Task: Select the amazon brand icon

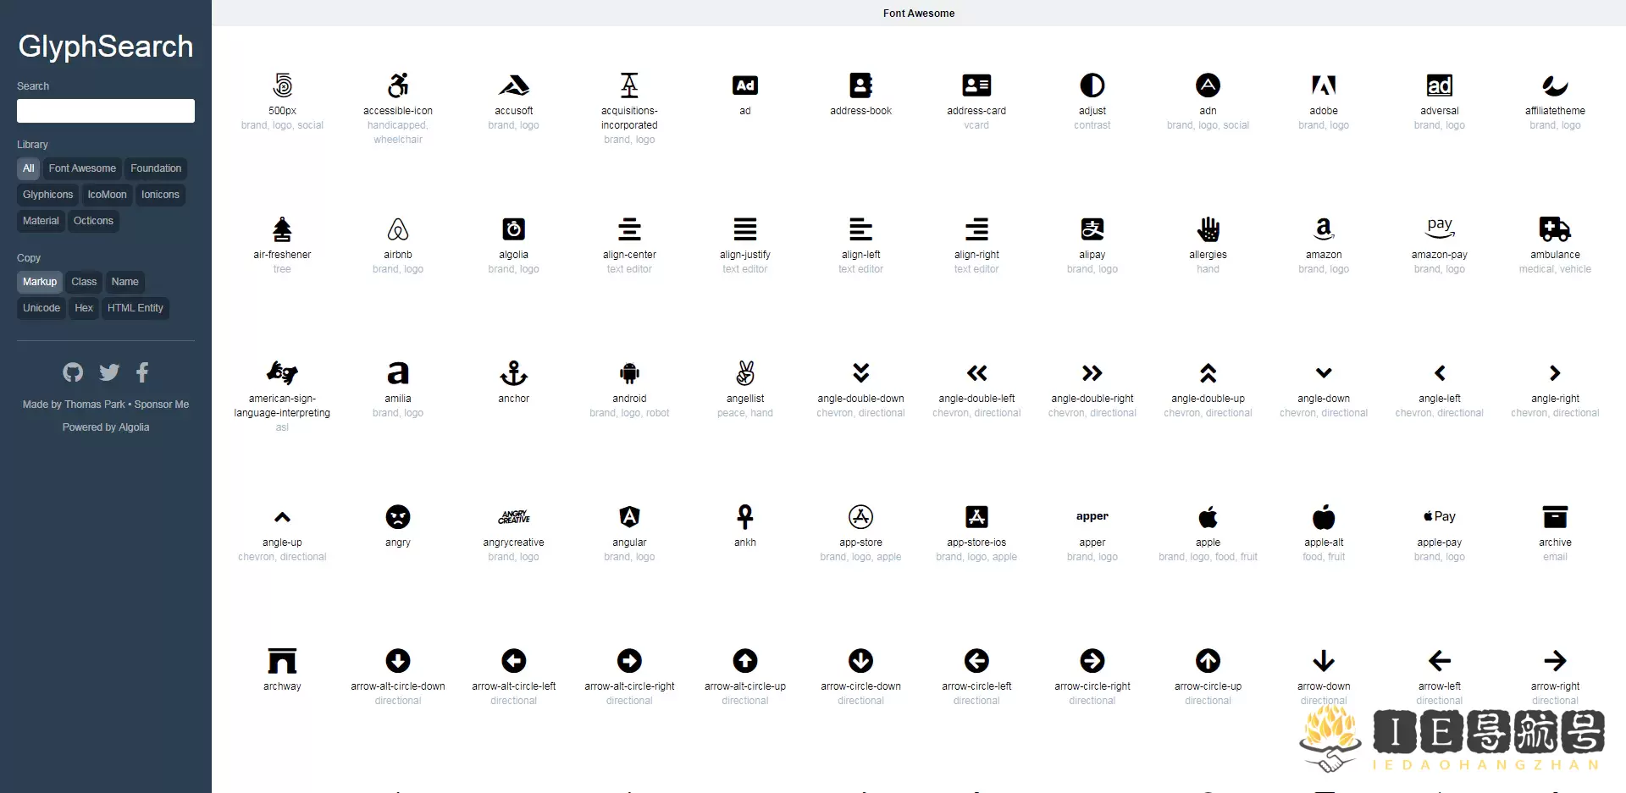Action: (x=1323, y=229)
